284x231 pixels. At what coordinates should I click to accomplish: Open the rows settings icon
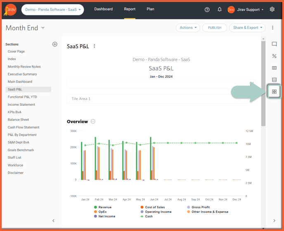pyautogui.click(x=274, y=80)
